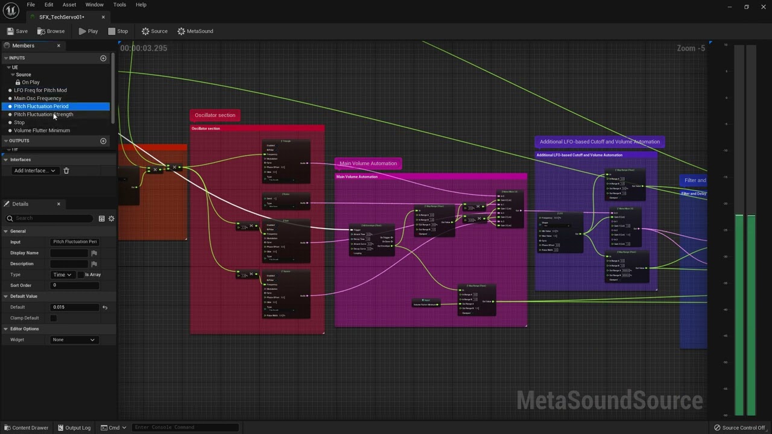
Task: Open the Asset menu
Action: point(69,4)
